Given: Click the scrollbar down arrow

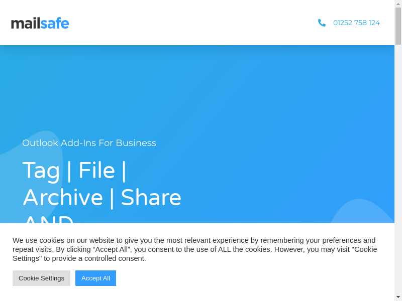Looking at the screenshot, I should [x=398, y=297].
